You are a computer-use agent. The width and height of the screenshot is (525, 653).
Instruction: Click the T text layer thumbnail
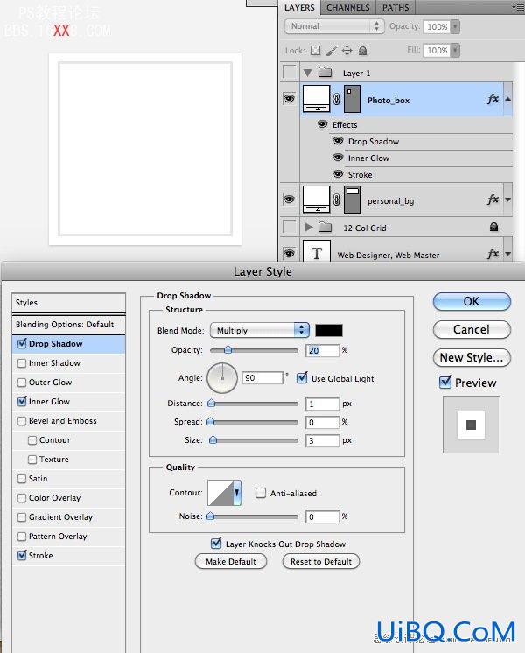(317, 251)
